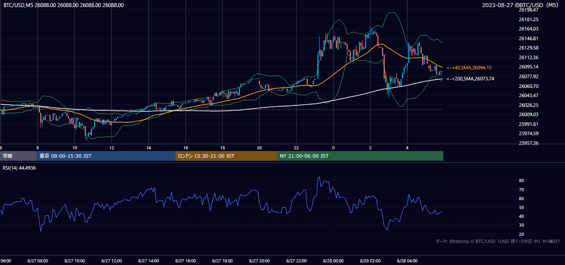The image size is (565, 265).
Task: Click RSI axis level 30
Action: click(x=521, y=225)
